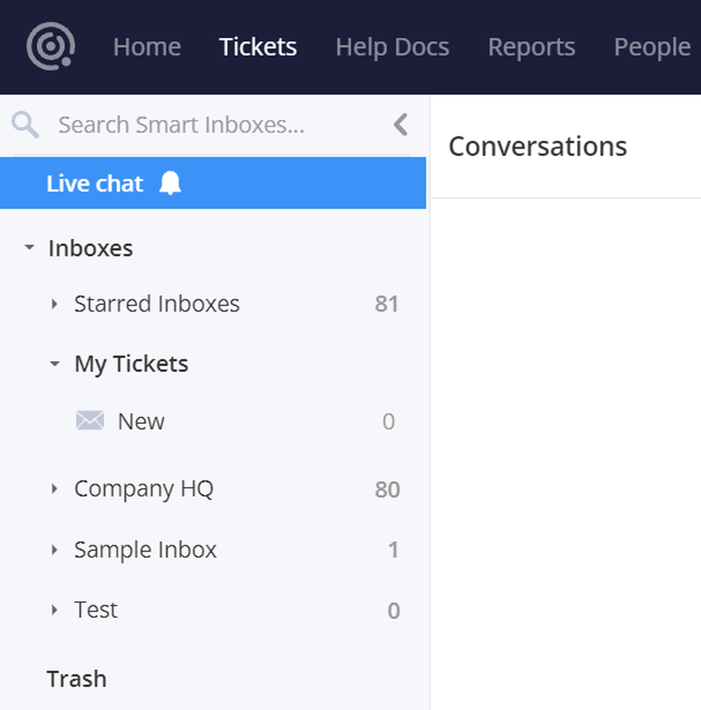Open the Home menu item
The width and height of the screenshot is (701, 710).
(147, 47)
